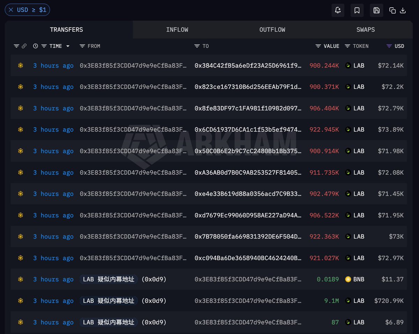This screenshot has height=334, width=419.
Task: Click the green value 9.1M
Action: (331, 301)
